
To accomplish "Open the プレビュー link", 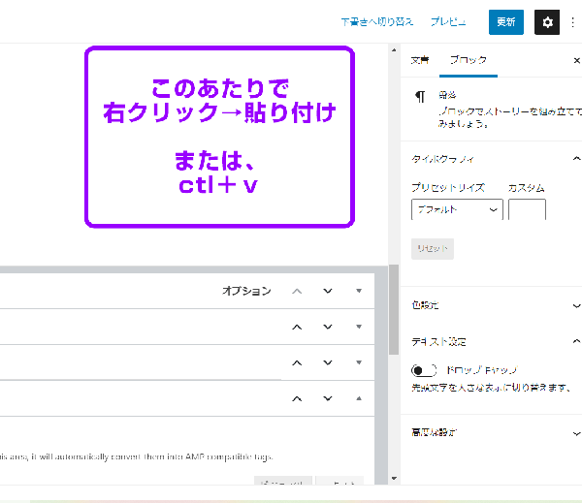I will pyautogui.click(x=448, y=21).
